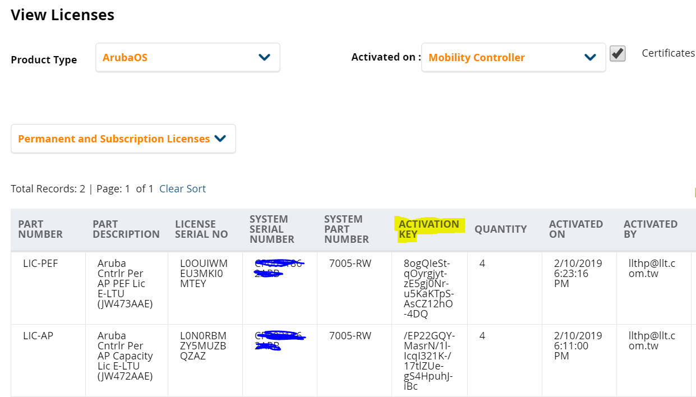Expand Permanent and Subscription Licenses selector
The height and width of the screenshot is (397, 696).
pos(114,139)
